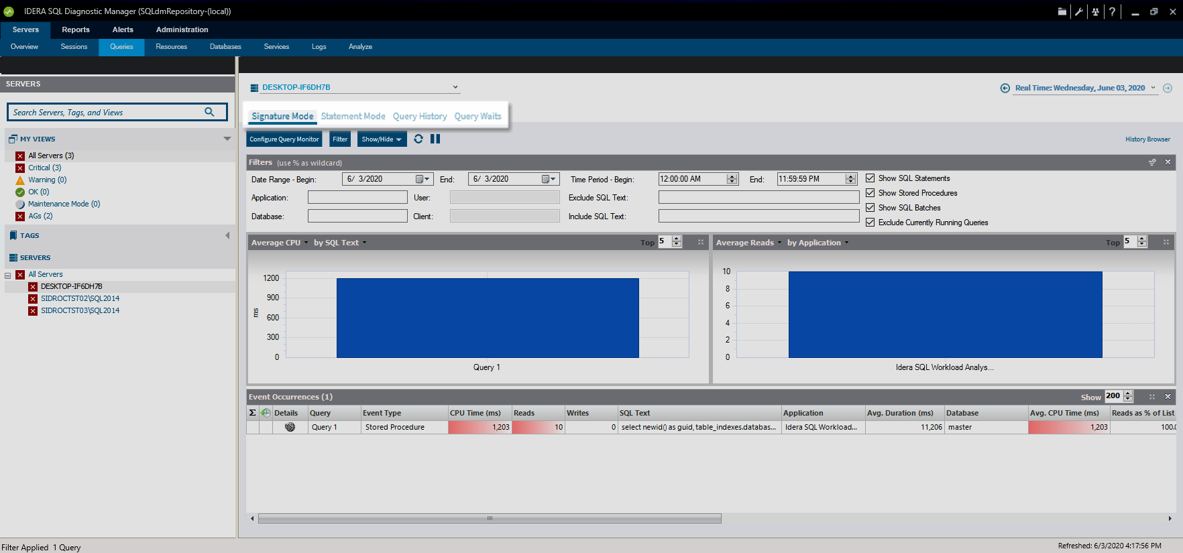The width and height of the screenshot is (1183, 553).
Task: Uncheck Show SQL Statements
Action: click(x=870, y=178)
